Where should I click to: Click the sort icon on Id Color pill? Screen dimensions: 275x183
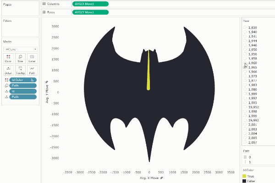(32, 80)
